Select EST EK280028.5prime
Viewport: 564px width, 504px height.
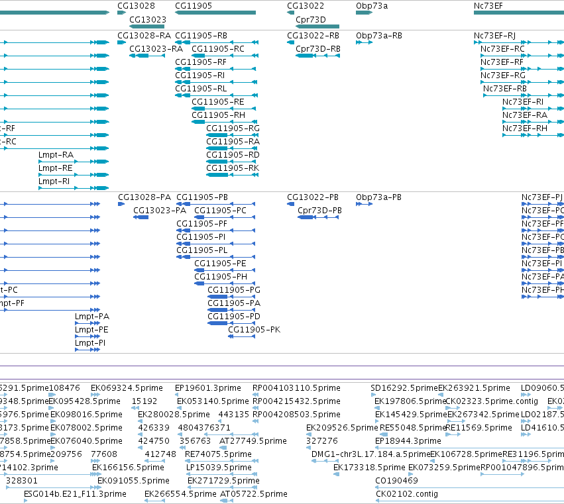(x=174, y=415)
